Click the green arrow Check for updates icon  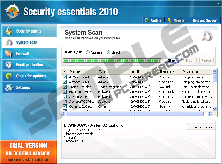pyautogui.click(x=9, y=76)
